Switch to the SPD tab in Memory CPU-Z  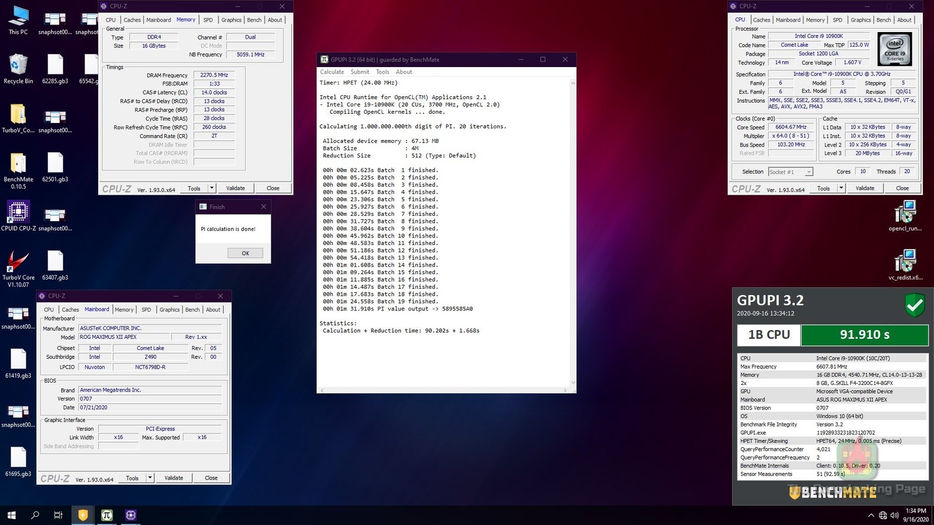208,20
